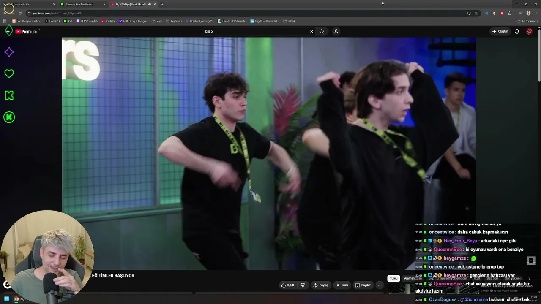This screenshot has width=541, height=304.
Task: Click the OzanDoguss chat username
Action: [x=443, y=299]
